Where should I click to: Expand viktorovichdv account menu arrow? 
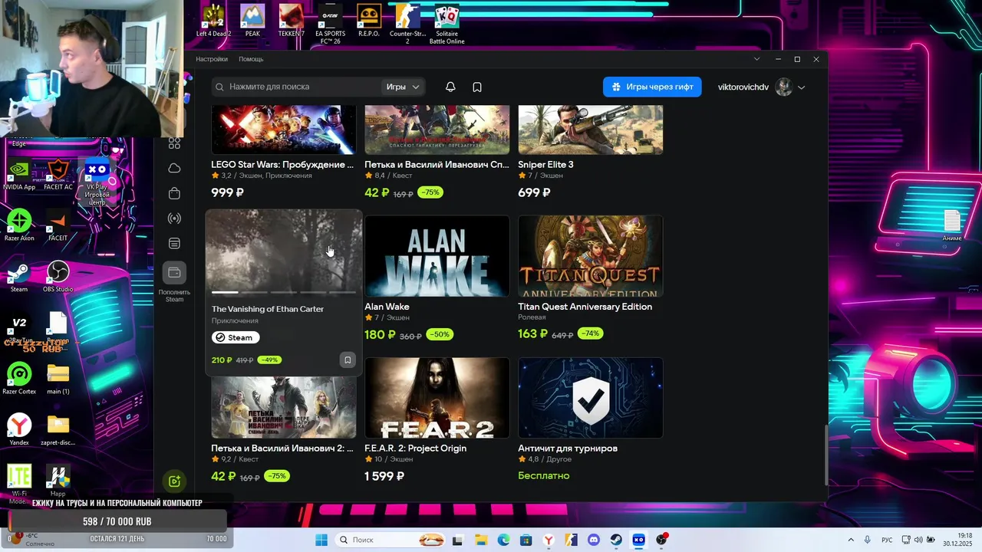801,87
